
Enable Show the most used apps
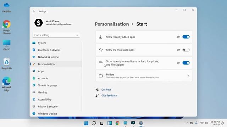pyautogui.click(x=186, y=50)
